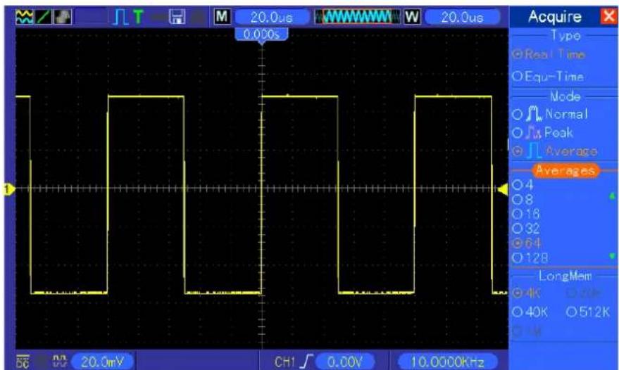Set averages to 16

526,214
